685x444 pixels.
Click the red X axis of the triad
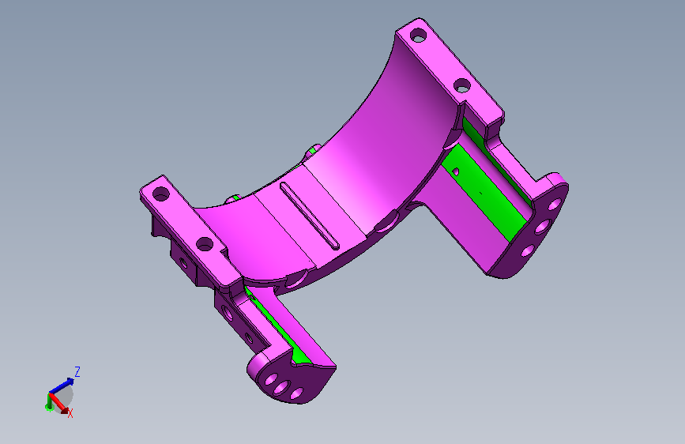coord(59,404)
